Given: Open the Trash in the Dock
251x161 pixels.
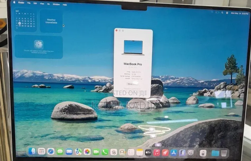Looking at the screenshot, I should [224, 153].
